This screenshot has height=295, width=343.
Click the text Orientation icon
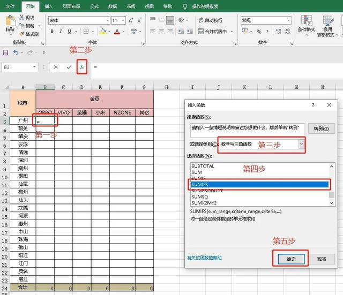click(x=181, y=20)
